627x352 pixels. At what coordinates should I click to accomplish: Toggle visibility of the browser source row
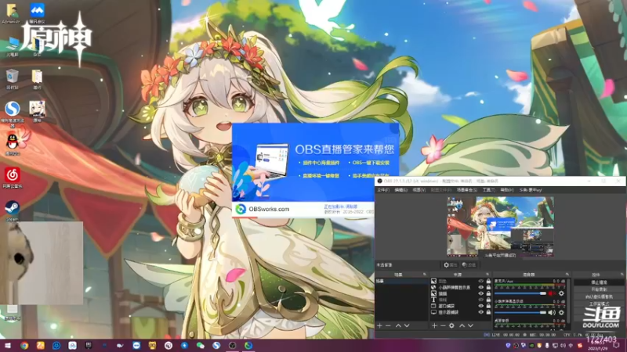[480, 287]
